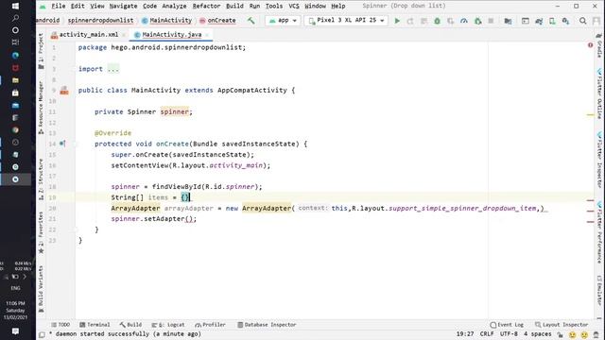This screenshot has width=605, height=340.
Task: Click the Sync Project with Gradle Files icon
Action: pyautogui.click(x=539, y=21)
